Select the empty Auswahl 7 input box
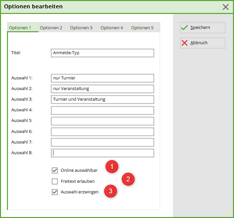Image resolution: width=234 pixels, height=218 pixels. [103, 142]
